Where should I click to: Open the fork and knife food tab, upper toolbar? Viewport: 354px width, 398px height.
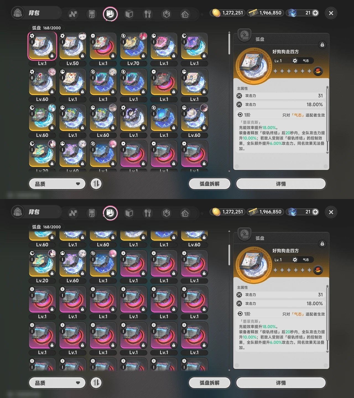pos(148,14)
